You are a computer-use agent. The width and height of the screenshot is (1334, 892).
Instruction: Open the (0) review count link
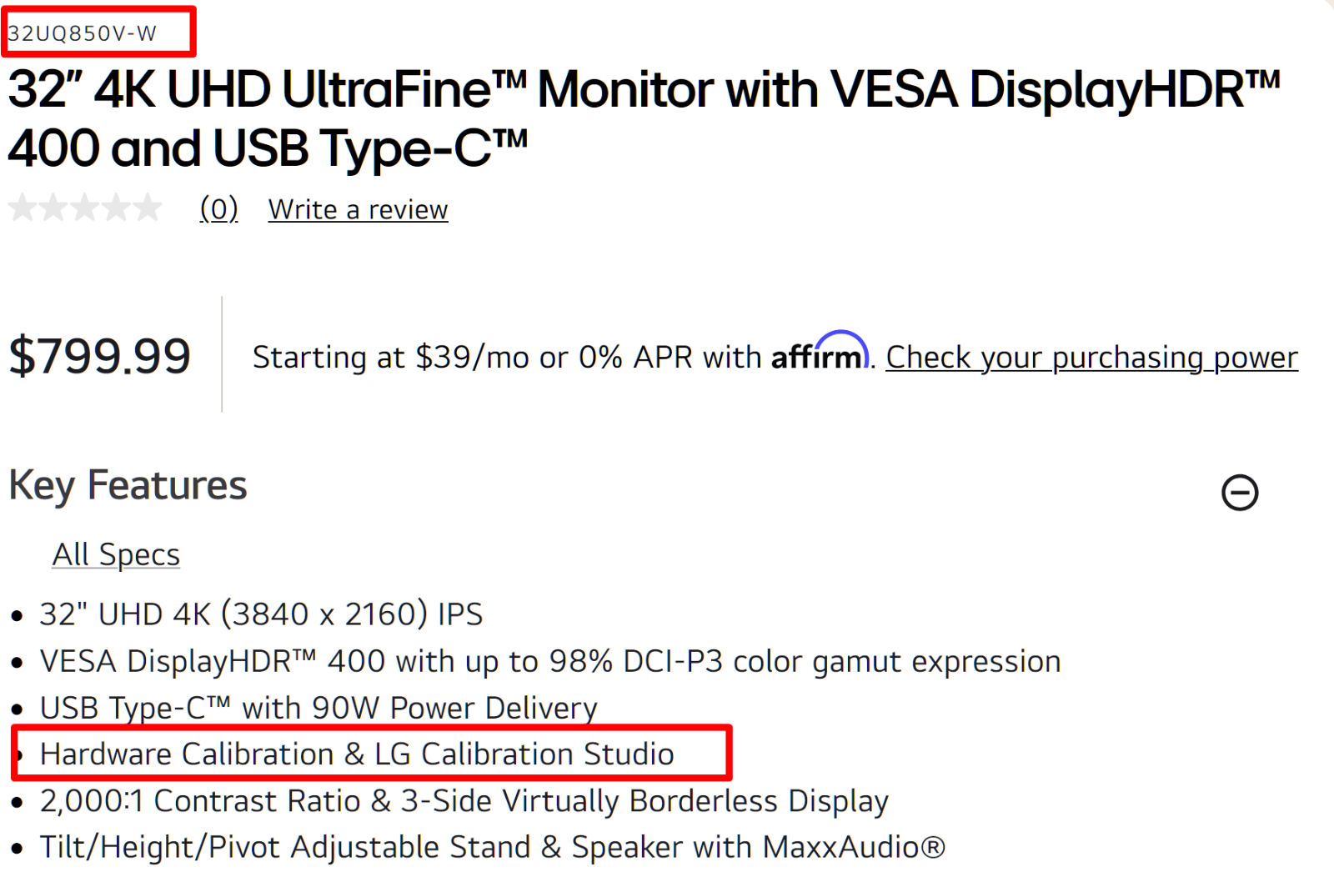pos(218,208)
